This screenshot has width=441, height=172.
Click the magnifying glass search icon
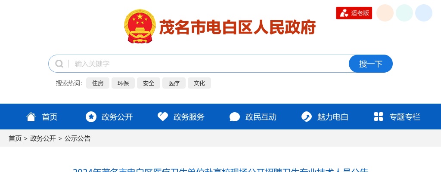coord(59,64)
